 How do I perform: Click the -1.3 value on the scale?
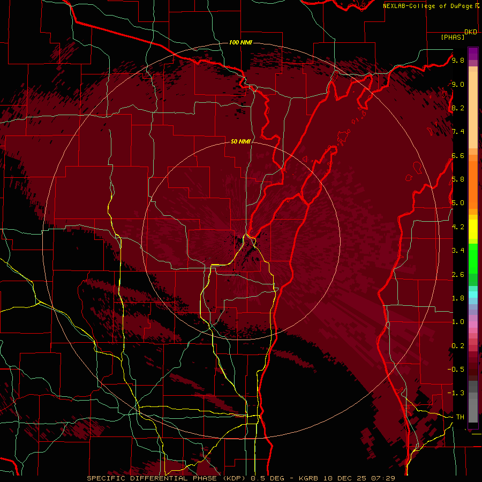pyautogui.click(x=456, y=393)
